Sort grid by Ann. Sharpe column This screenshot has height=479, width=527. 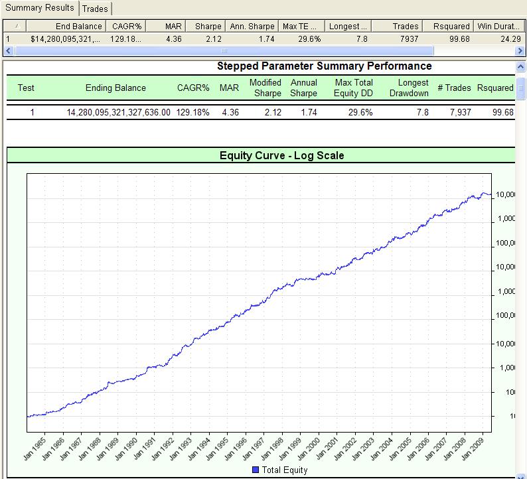(x=252, y=27)
